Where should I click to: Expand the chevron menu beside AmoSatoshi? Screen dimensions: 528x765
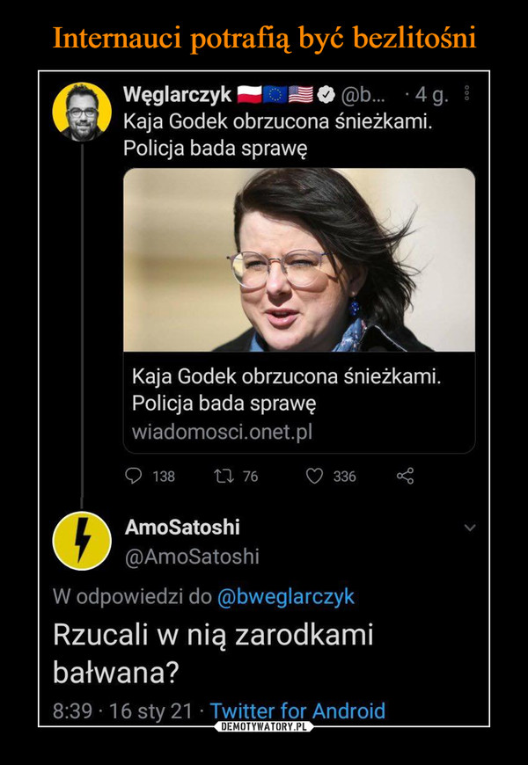coord(470,528)
